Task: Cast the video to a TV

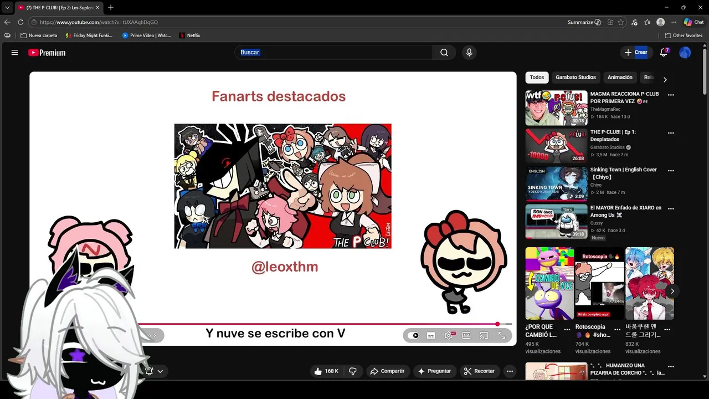Action: [484, 335]
